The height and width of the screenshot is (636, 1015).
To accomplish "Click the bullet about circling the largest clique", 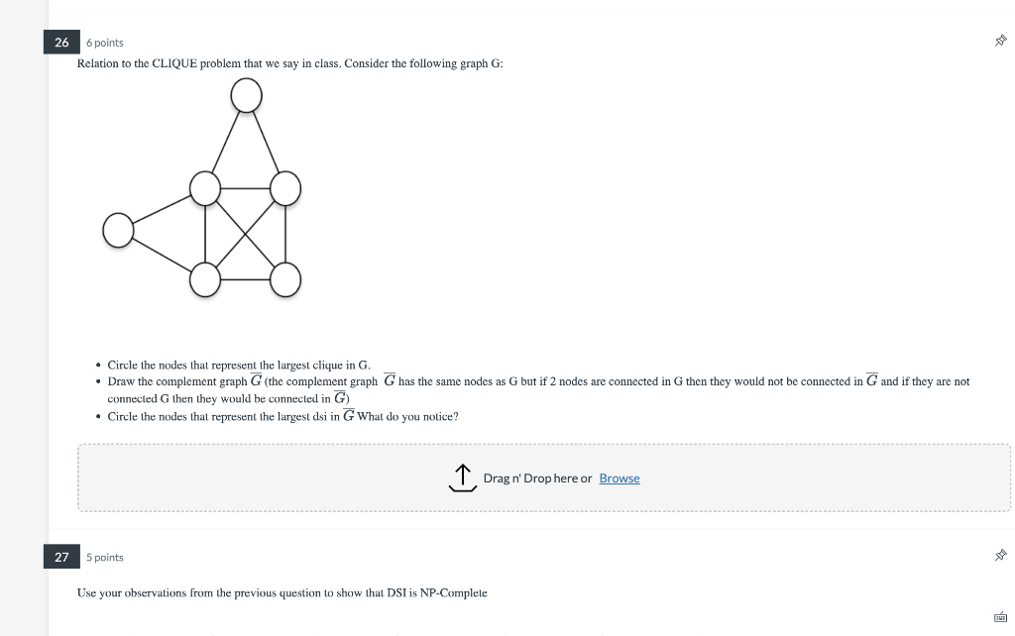I will (x=238, y=365).
